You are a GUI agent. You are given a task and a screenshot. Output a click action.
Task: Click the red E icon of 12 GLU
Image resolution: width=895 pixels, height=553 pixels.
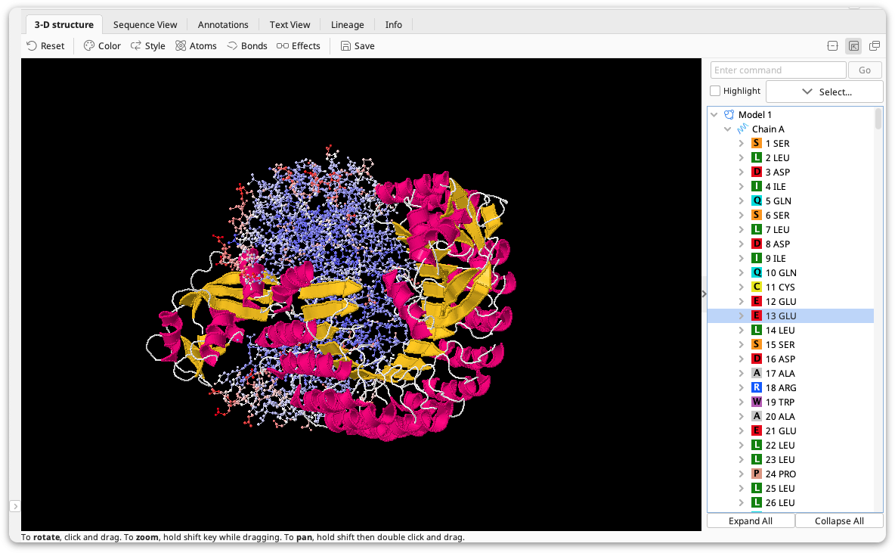[x=757, y=301]
